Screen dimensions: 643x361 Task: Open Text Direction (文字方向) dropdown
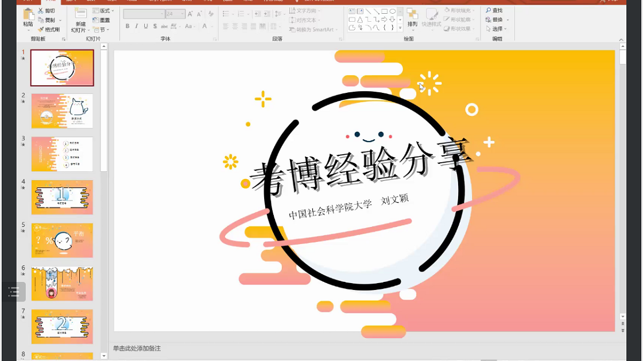(x=305, y=11)
